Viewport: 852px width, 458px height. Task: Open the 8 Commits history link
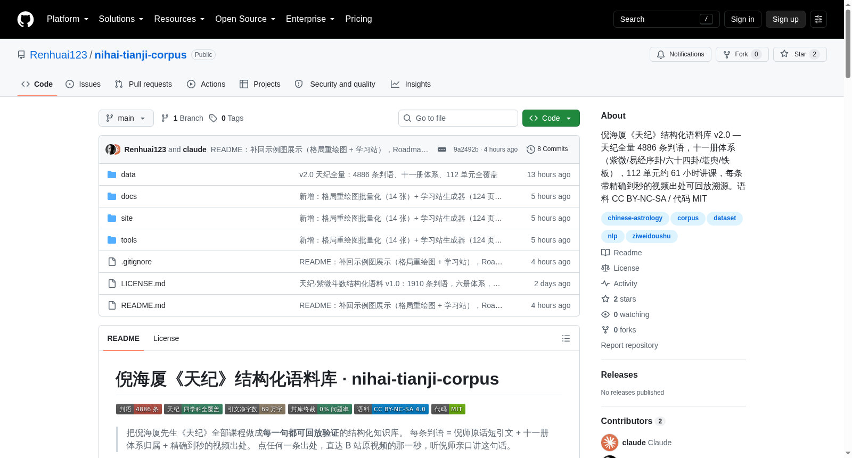pyautogui.click(x=547, y=149)
